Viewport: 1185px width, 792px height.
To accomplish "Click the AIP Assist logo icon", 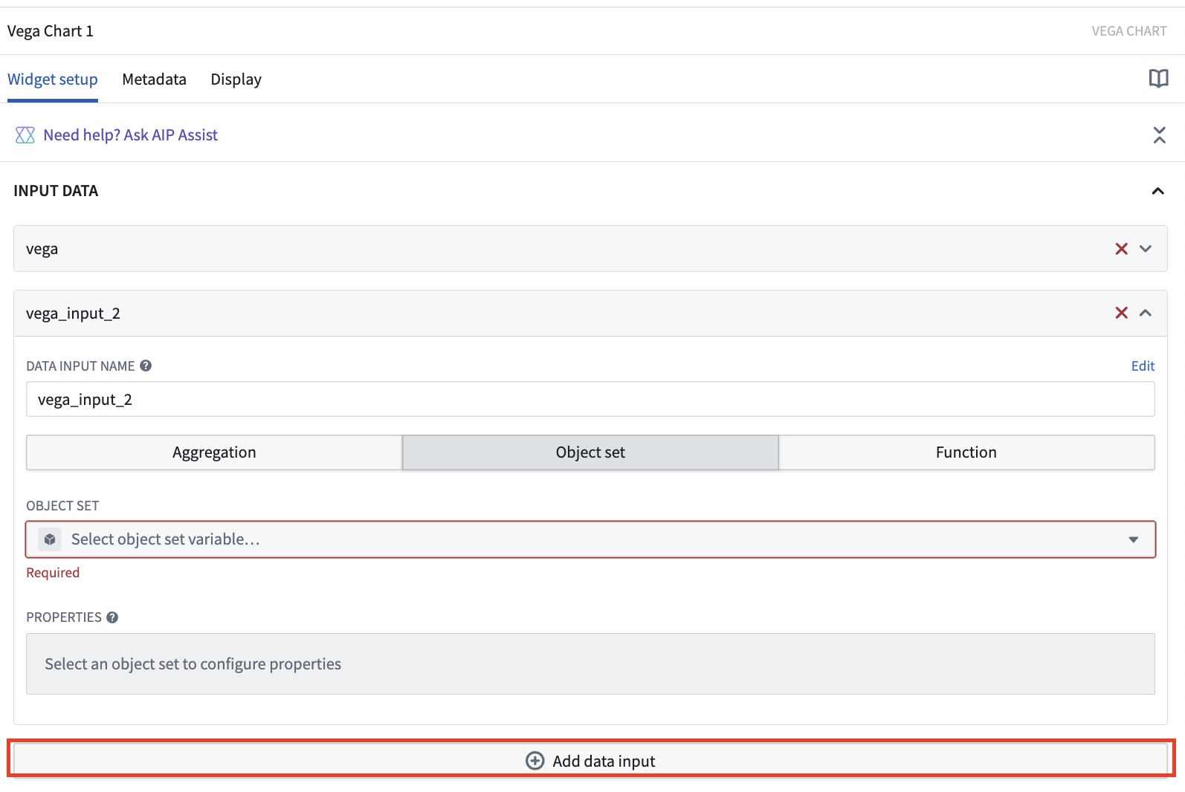I will pyautogui.click(x=25, y=135).
